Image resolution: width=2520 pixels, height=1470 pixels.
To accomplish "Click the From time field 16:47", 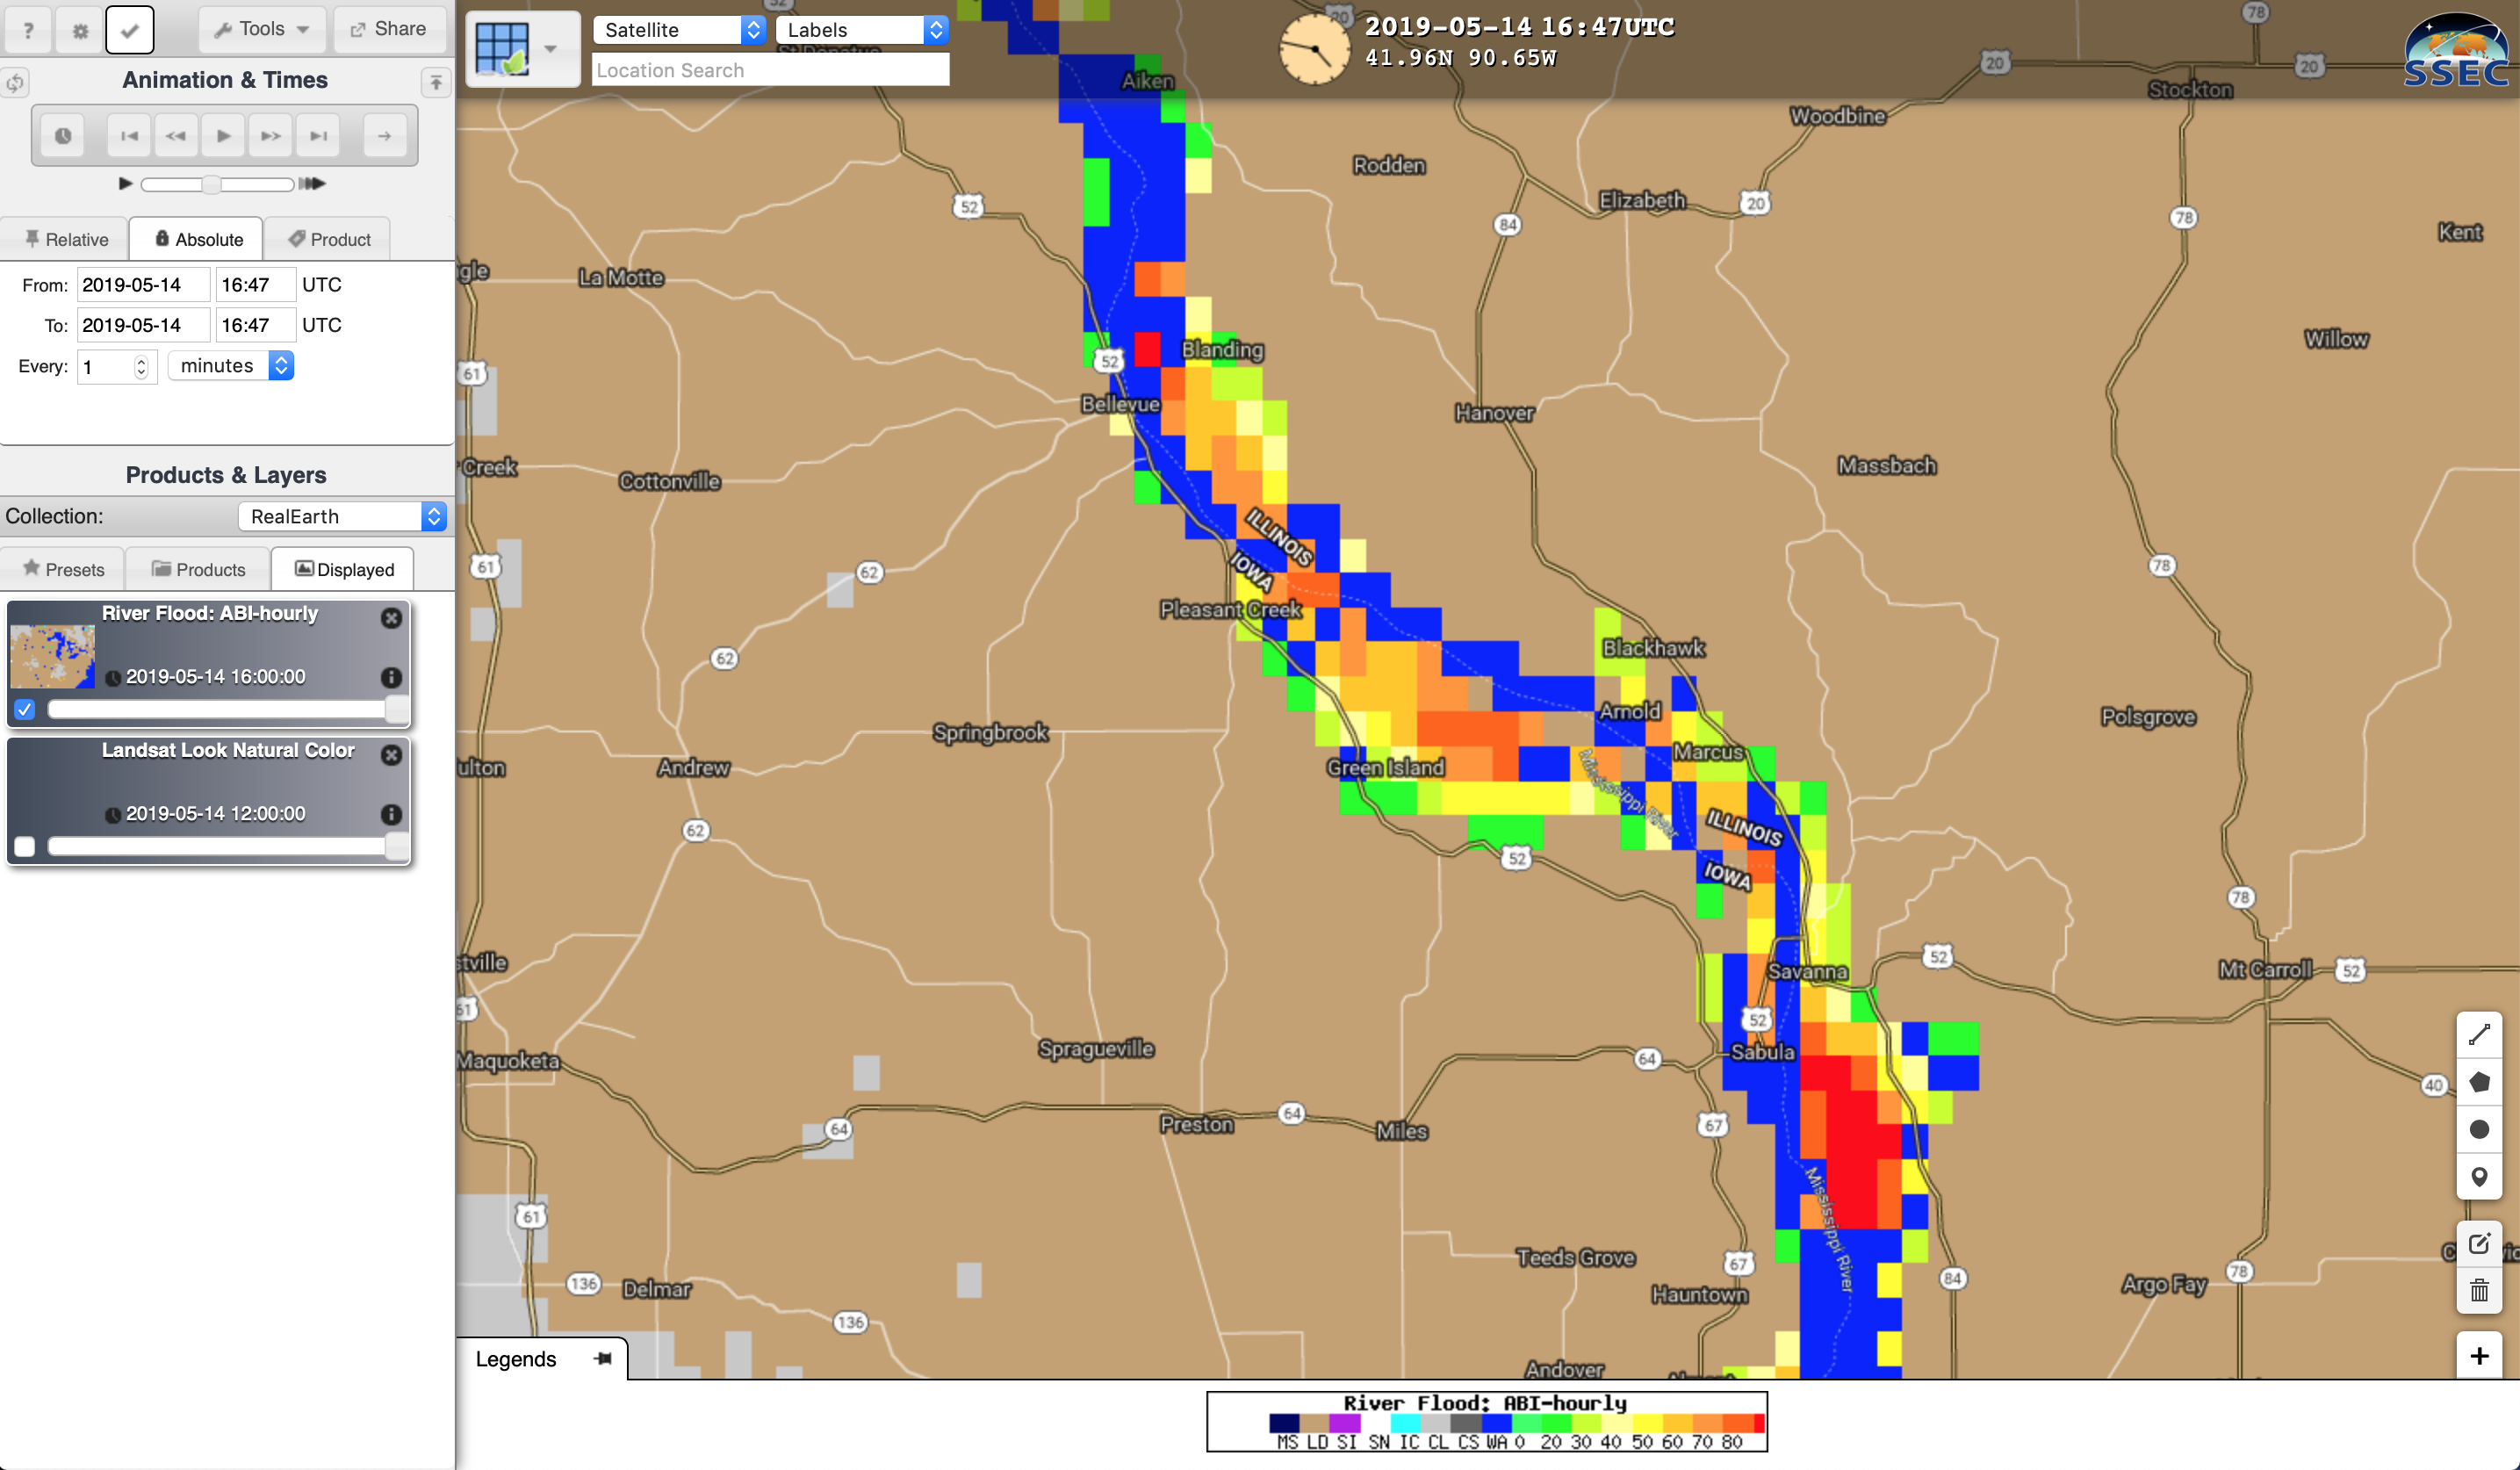I will coord(256,285).
